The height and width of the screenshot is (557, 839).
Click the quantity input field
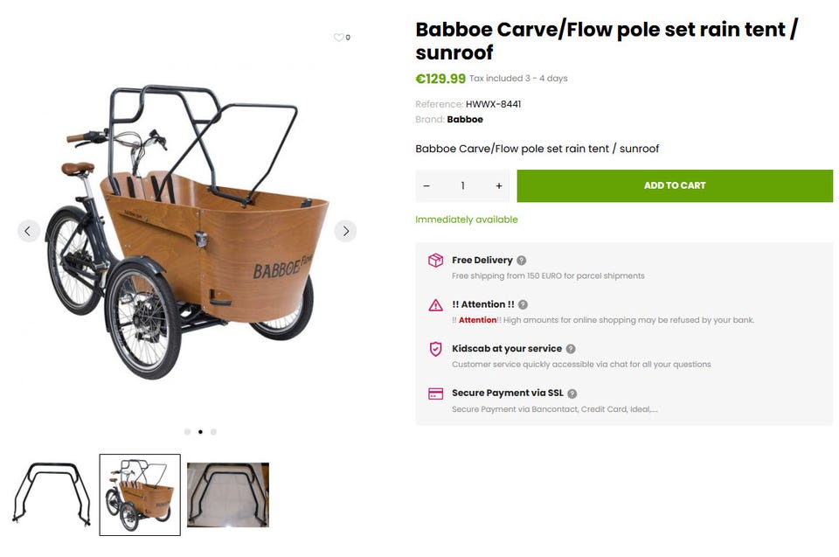(x=462, y=185)
